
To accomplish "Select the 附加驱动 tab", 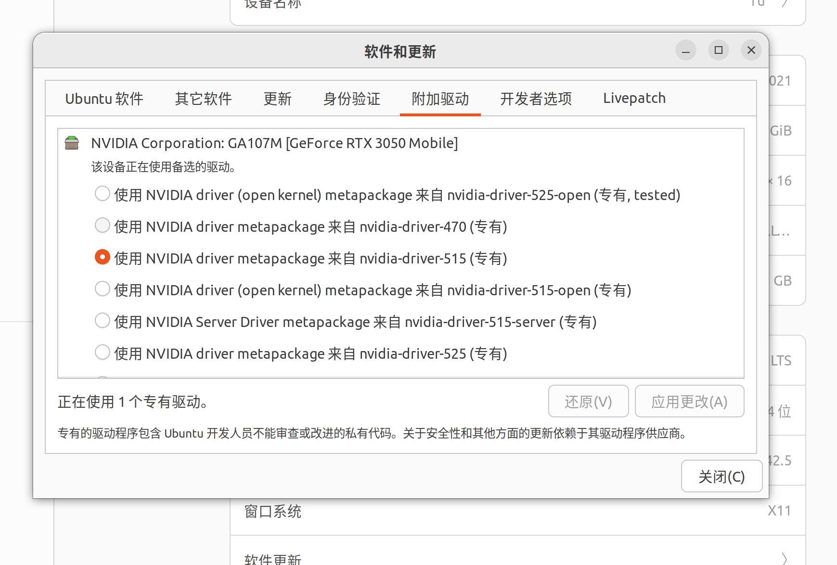I will point(440,99).
